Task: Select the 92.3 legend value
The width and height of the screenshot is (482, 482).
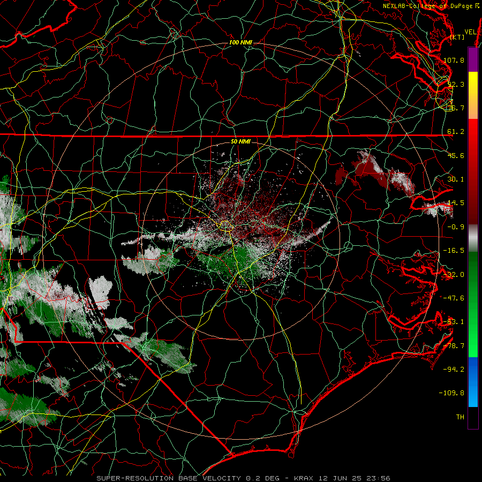Action: pos(456,84)
